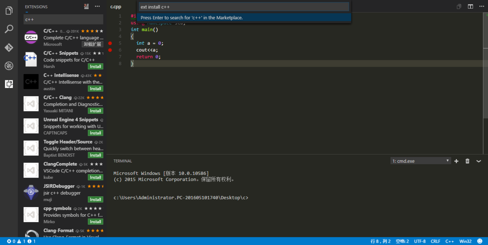
Task: Install the C/C++ Snippets extension
Action: [95, 67]
